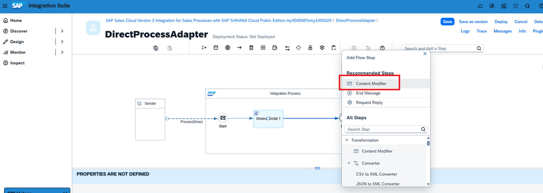Click the greyed paste icon in toolbar
The image size is (543, 193).
170,48
